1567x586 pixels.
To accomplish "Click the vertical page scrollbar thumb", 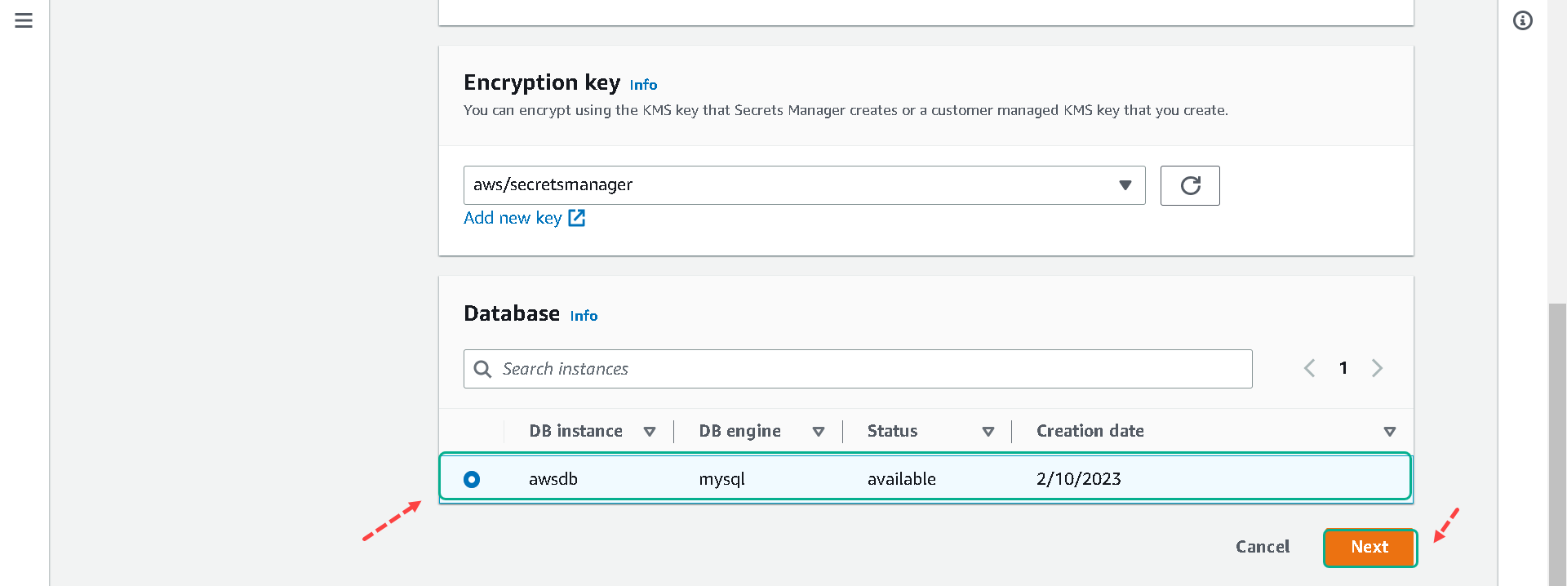I will click(1557, 445).
